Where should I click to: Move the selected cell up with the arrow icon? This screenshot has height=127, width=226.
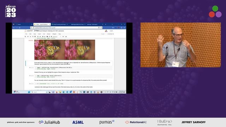(38, 37)
